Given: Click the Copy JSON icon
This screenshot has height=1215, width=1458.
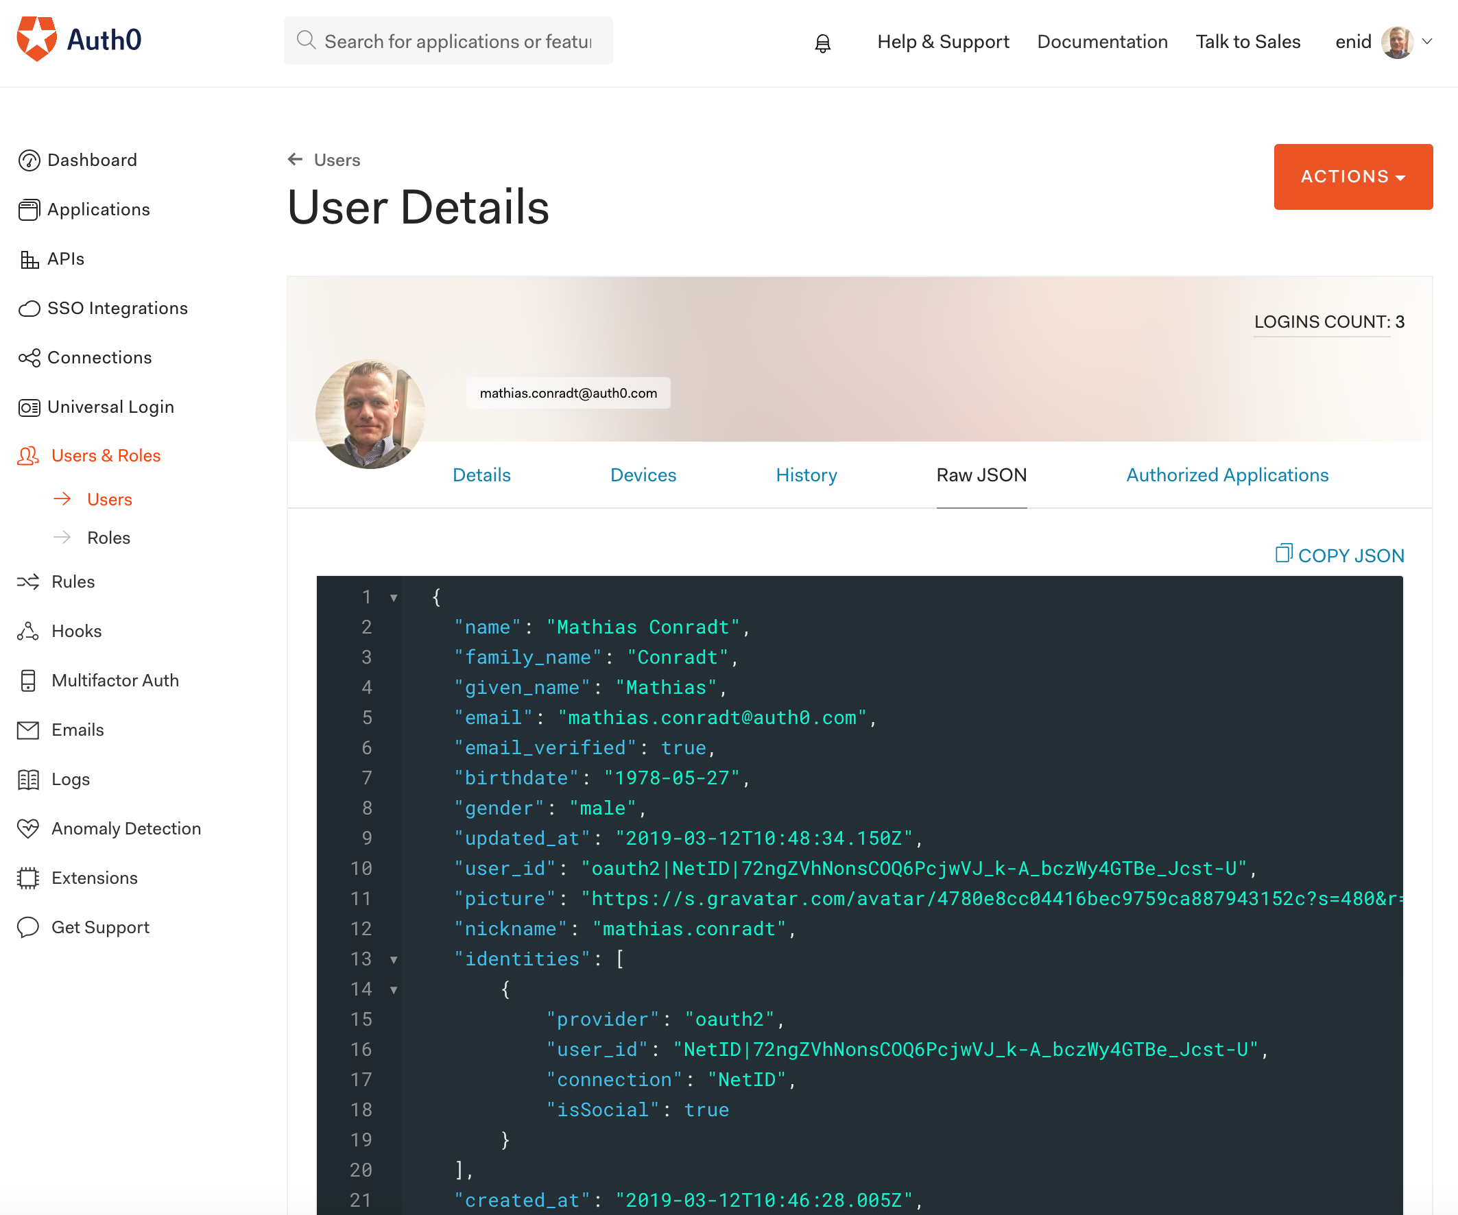Looking at the screenshot, I should tap(1283, 553).
